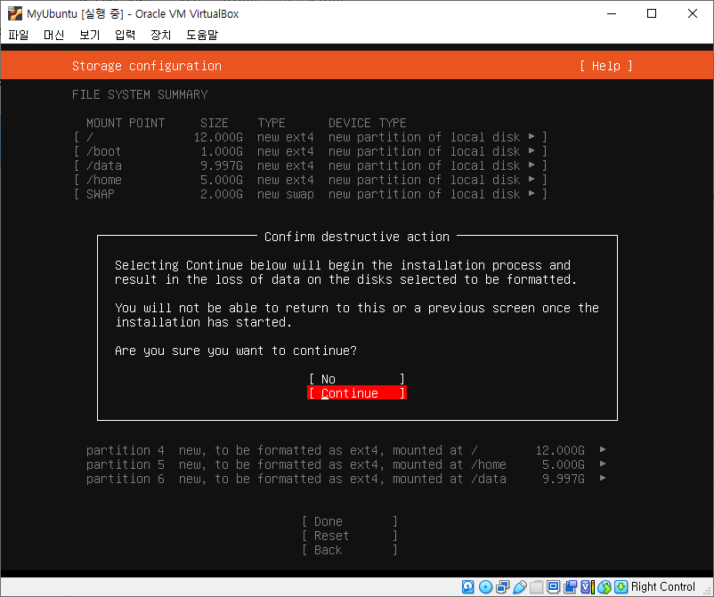The width and height of the screenshot is (714, 597).
Task: Click '5.000G' in the partition 5 row
Action: (564, 464)
